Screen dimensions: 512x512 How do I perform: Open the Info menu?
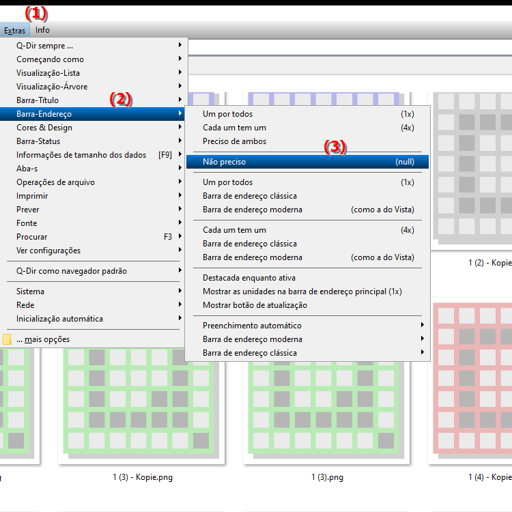point(42,30)
